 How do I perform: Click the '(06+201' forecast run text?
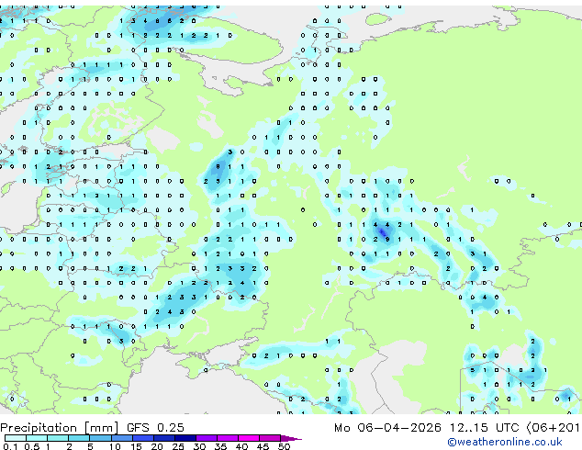554,427
